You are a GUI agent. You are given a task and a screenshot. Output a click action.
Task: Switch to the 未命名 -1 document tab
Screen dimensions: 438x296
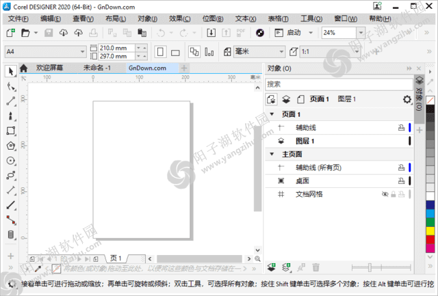[97, 68]
